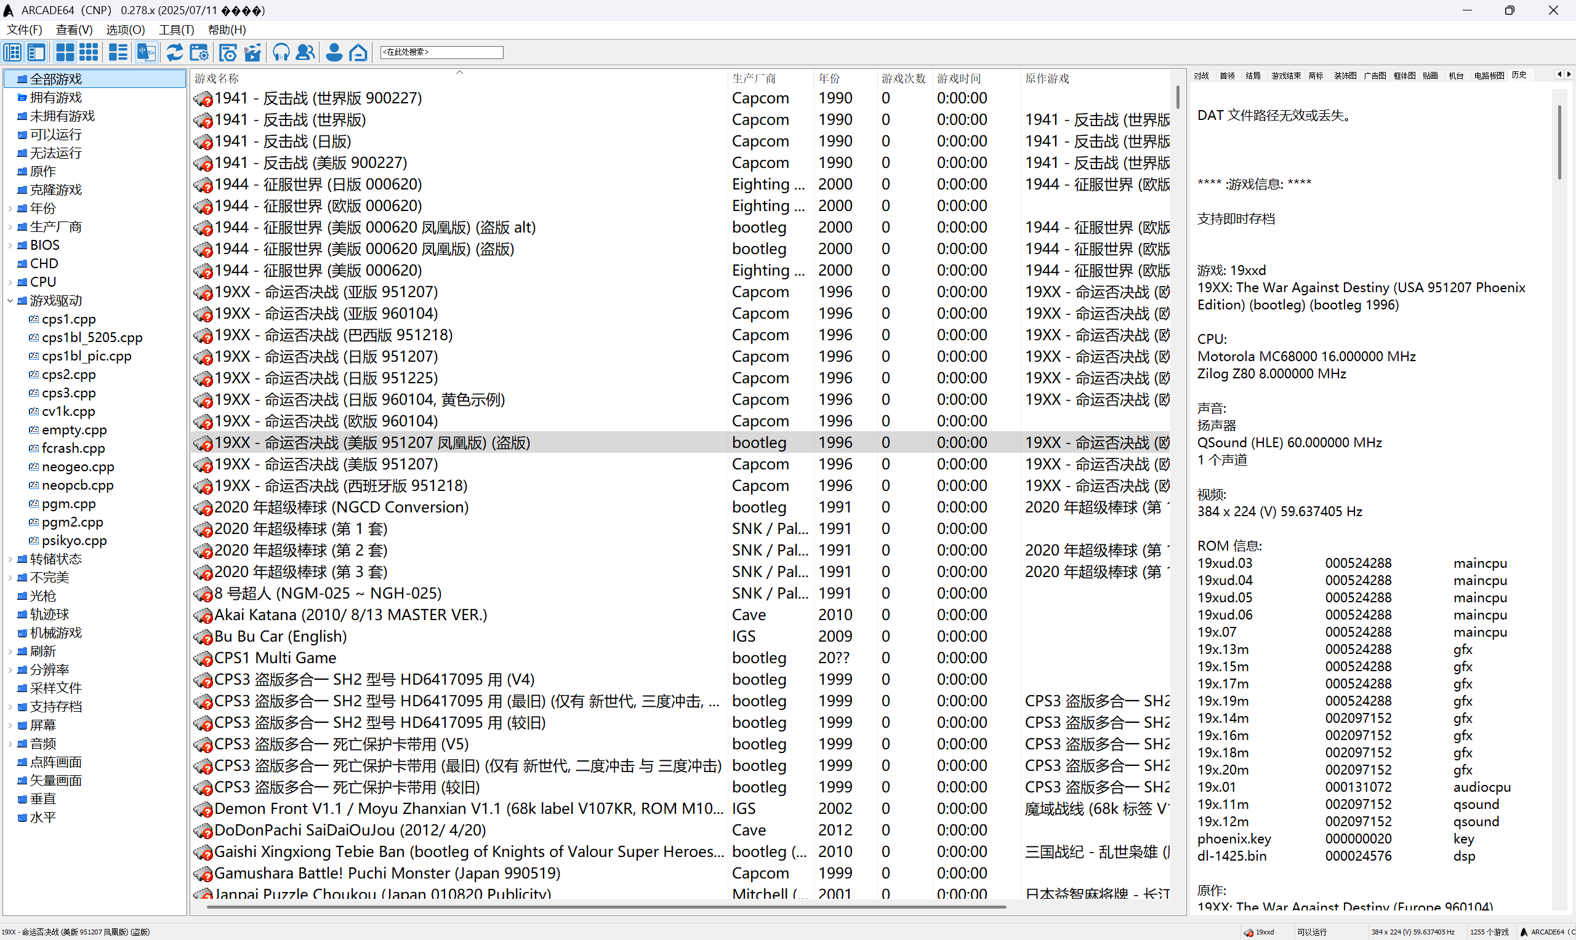Image resolution: width=1576 pixels, height=940 pixels.
Task: Toggle the screenshot side-panel toolbar icon
Action: tap(37, 52)
